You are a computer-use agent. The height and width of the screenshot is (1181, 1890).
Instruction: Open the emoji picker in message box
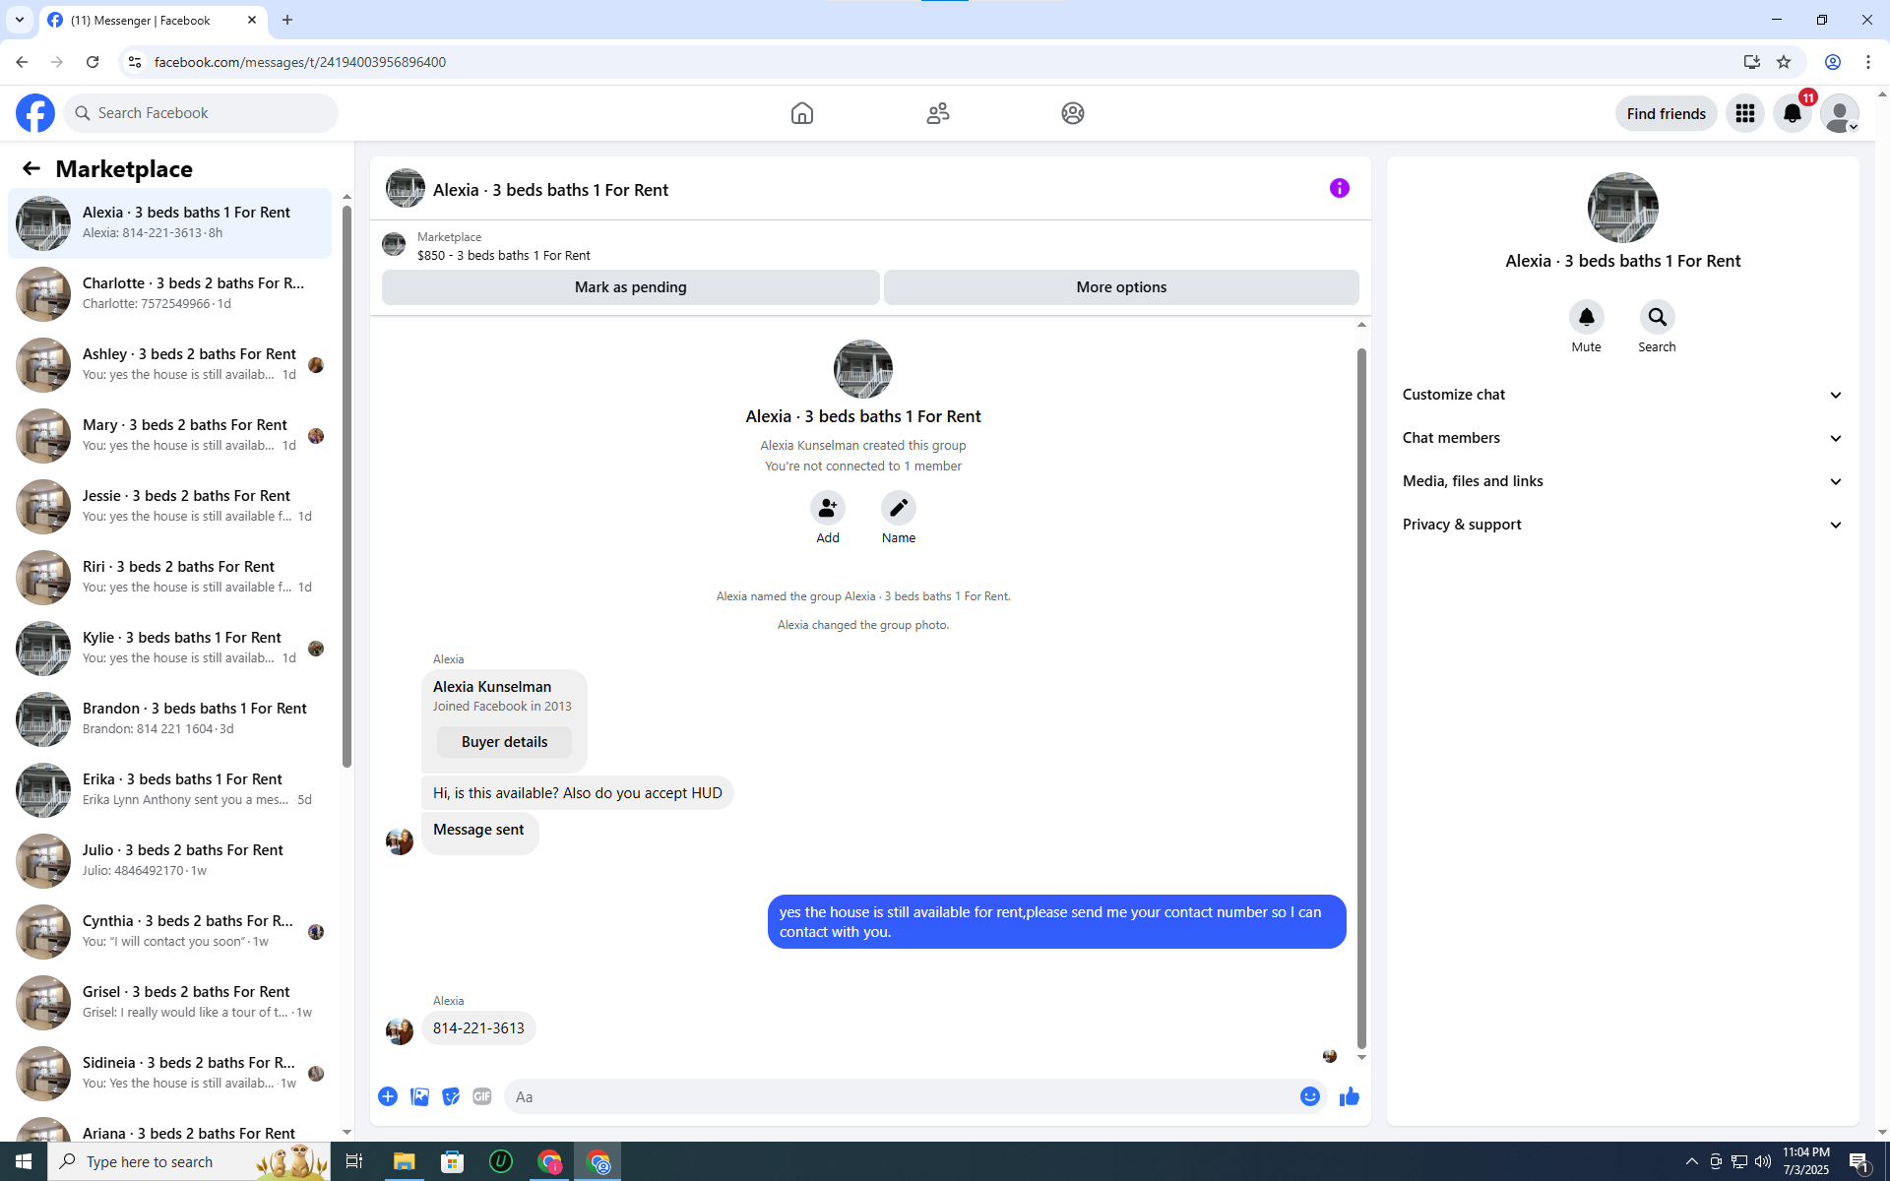point(1309,1096)
